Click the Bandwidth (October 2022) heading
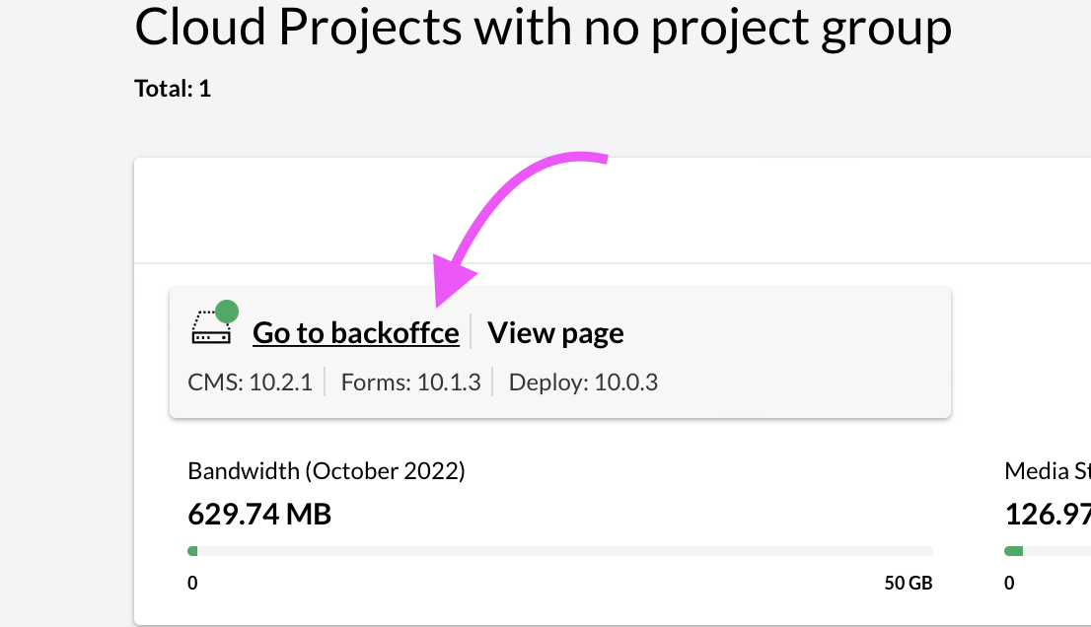This screenshot has height=627, width=1091. [327, 470]
